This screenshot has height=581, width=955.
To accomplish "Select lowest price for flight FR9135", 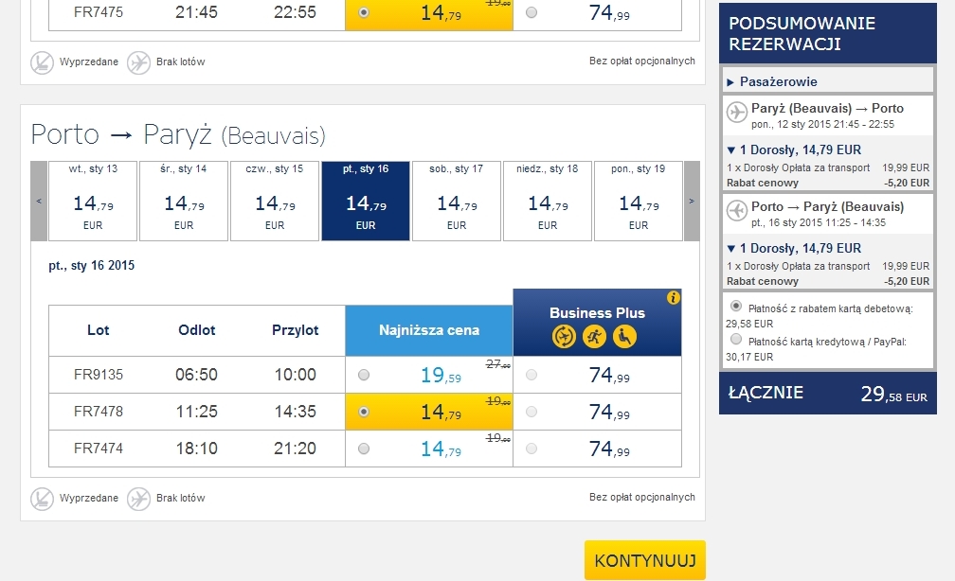I will pyautogui.click(x=364, y=375).
